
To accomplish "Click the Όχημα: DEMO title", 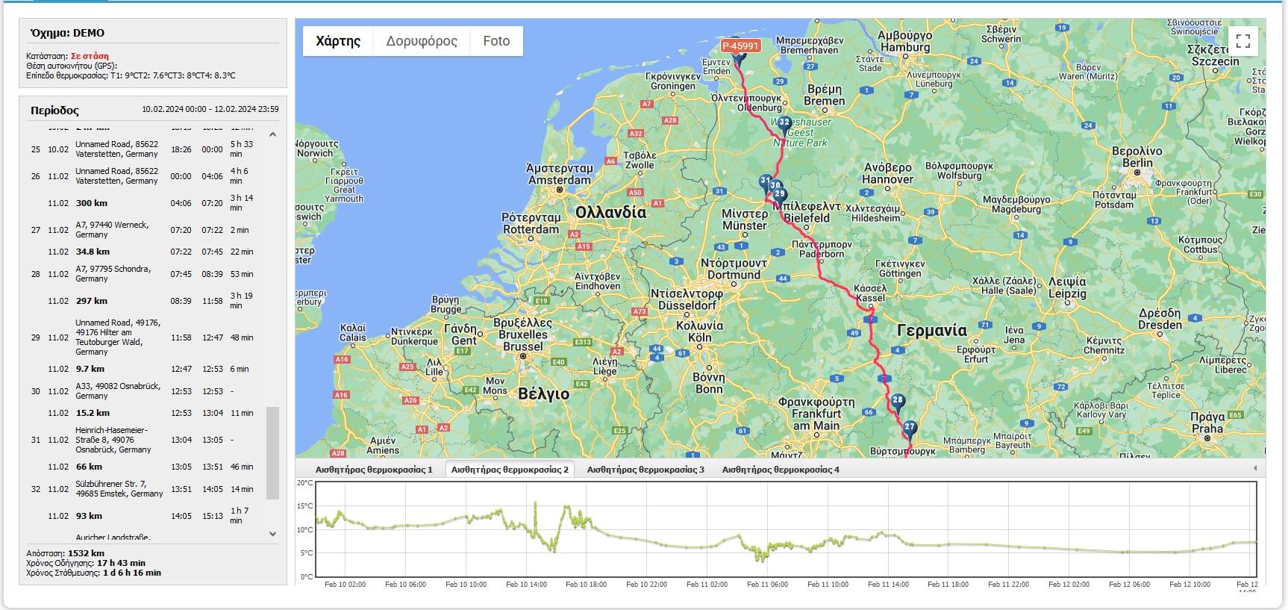I will [67, 33].
